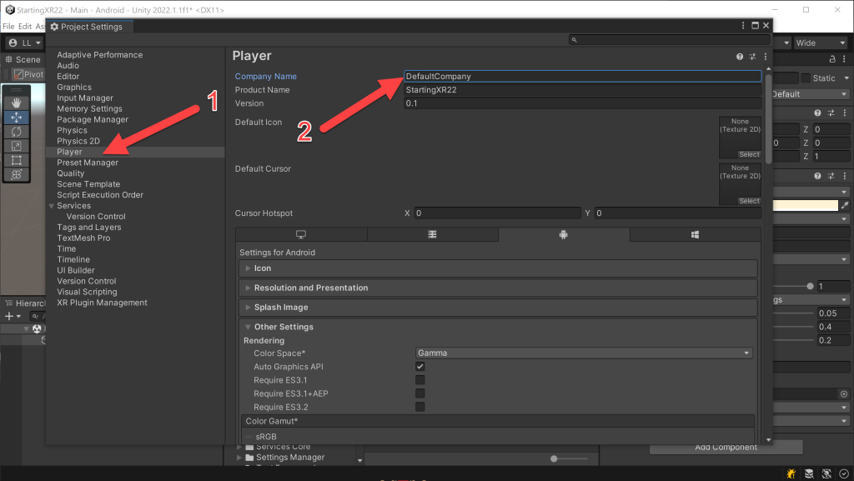The image size is (854, 481).
Task: Open the File menu
Action: coord(8,26)
